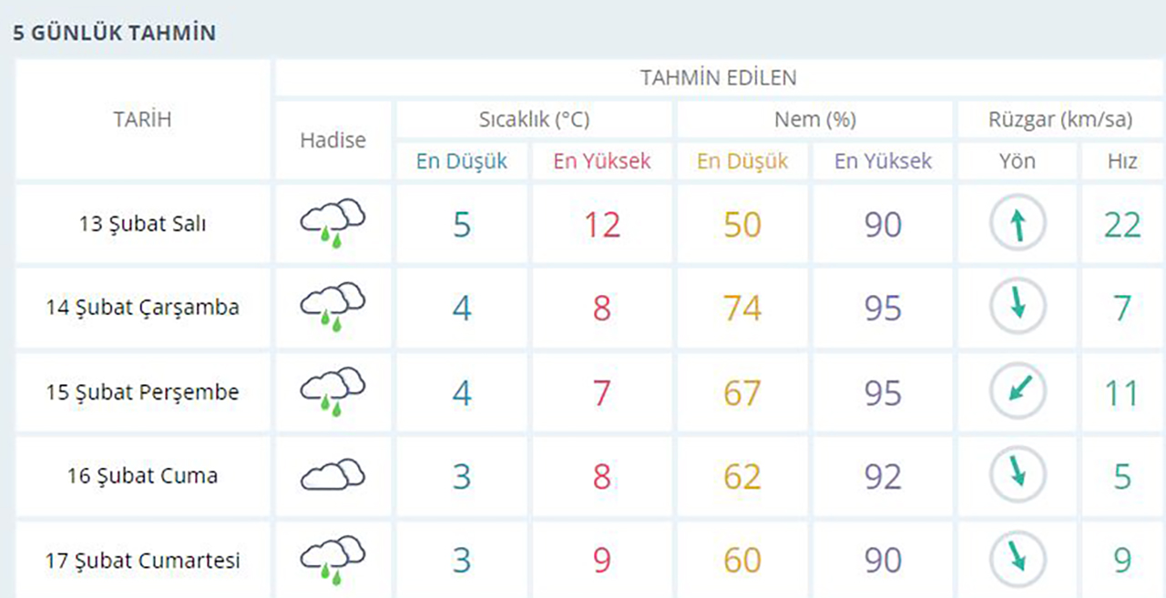The image size is (1166, 598).
Task: Click the Nem (%) header
Action: tap(814, 119)
